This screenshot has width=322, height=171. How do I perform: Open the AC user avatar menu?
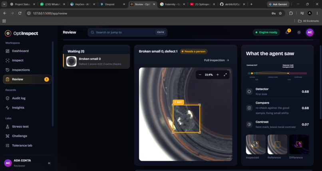[310, 32]
